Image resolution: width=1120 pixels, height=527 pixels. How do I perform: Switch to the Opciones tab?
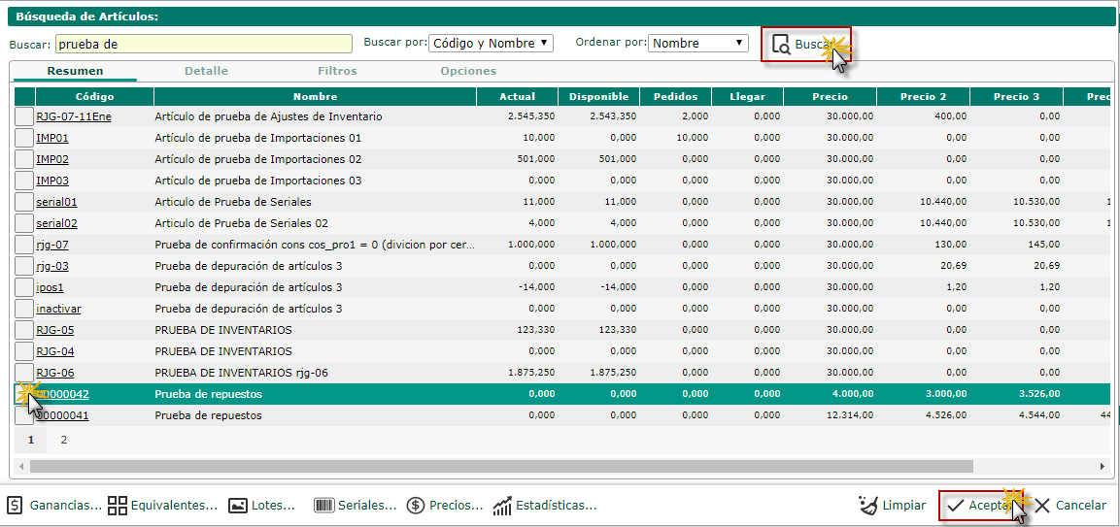(468, 71)
